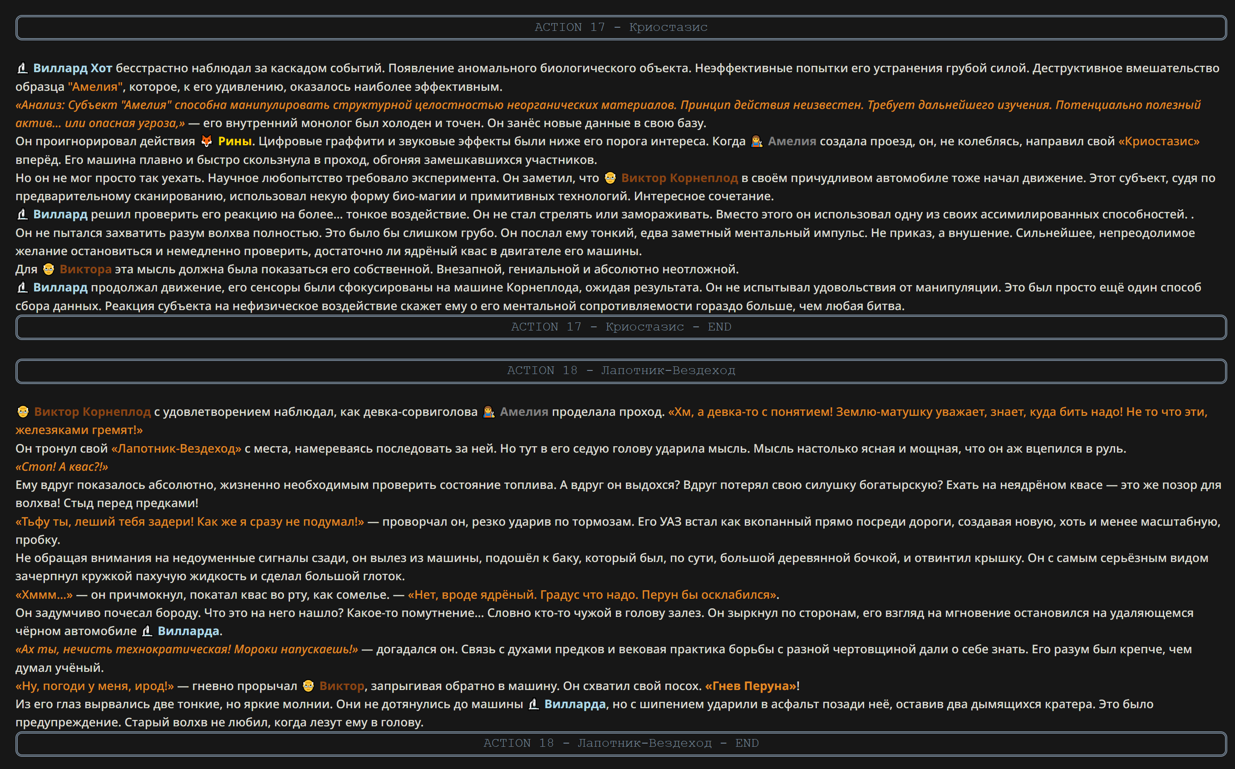Click the yellow name 'Рины'
The image size is (1235, 769).
pos(235,141)
